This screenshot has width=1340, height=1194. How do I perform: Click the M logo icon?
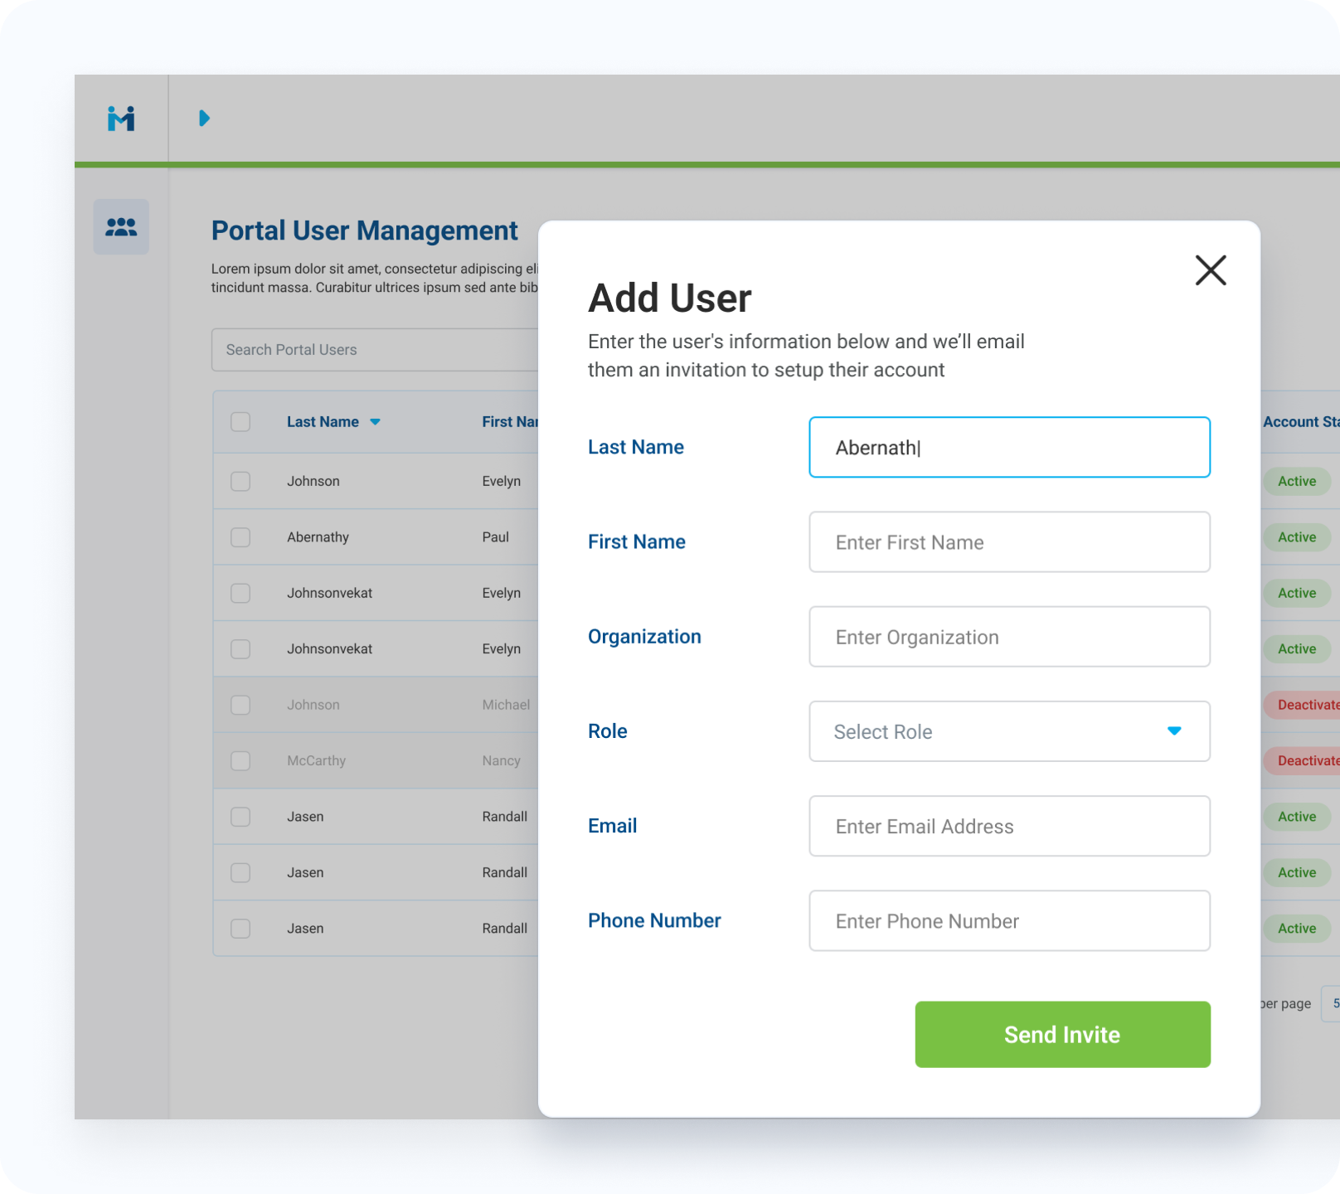(x=121, y=119)
